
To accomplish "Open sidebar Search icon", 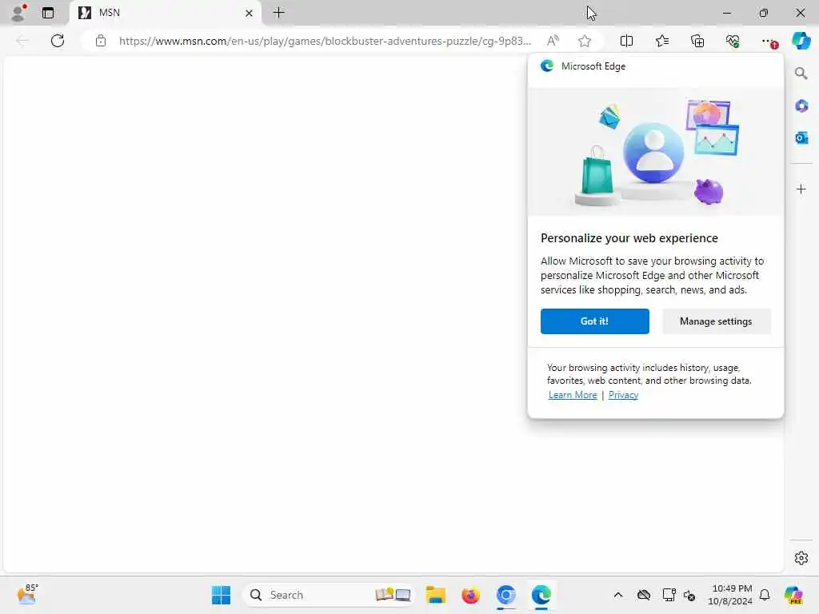I will [x=801, y=74].
